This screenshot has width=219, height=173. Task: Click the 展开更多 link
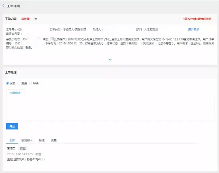(x=193, y=29)
